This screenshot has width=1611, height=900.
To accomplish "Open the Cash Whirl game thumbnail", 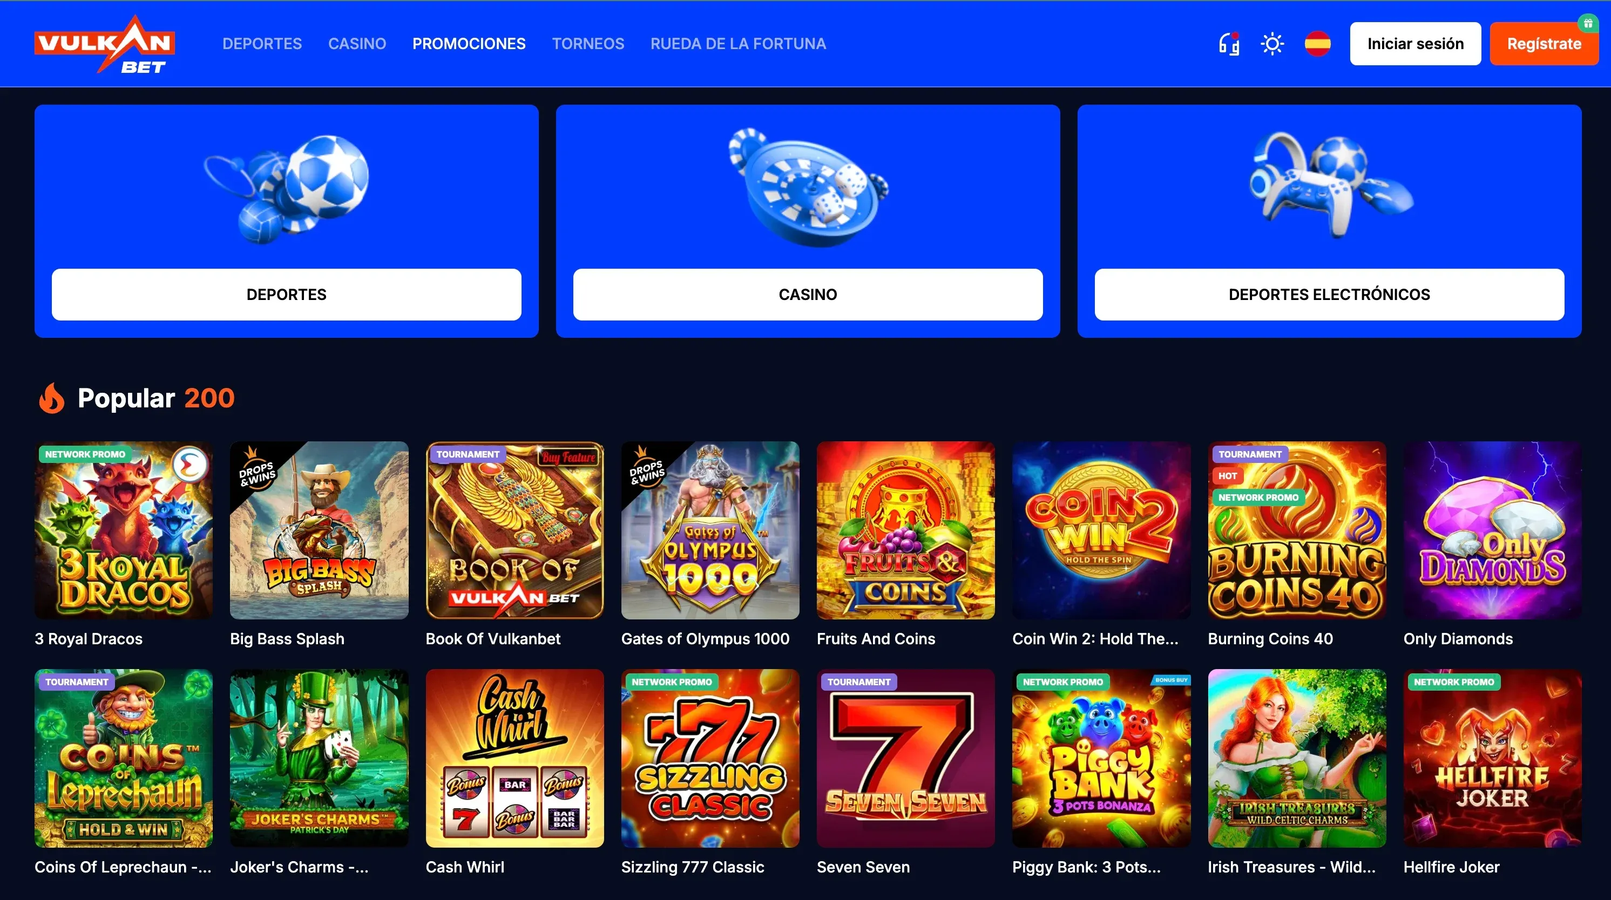I will 515,758.
